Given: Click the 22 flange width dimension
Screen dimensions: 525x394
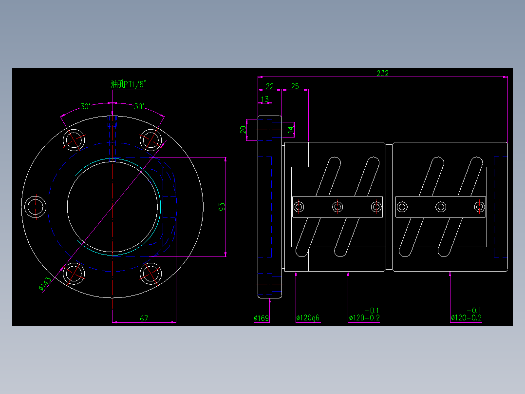Looking at the screenshot, I should [x=269, y=86].
